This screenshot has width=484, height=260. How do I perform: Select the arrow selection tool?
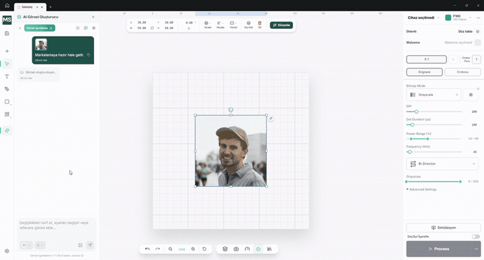7,64
